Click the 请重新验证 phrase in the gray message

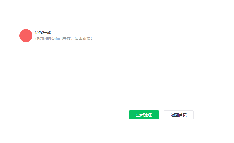point(84,38)
